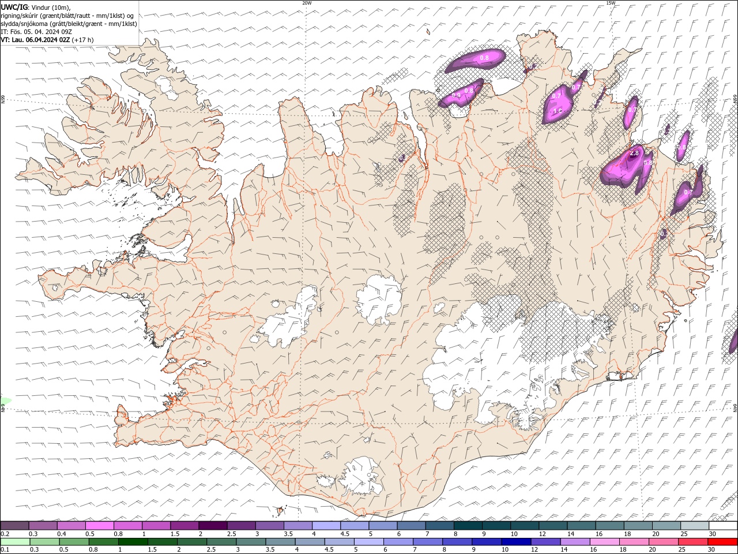Click the 'IT: Fös. 05. 04. 2024 09Z' line
Viewport: 738px width, 554px height.
point(36,32)
